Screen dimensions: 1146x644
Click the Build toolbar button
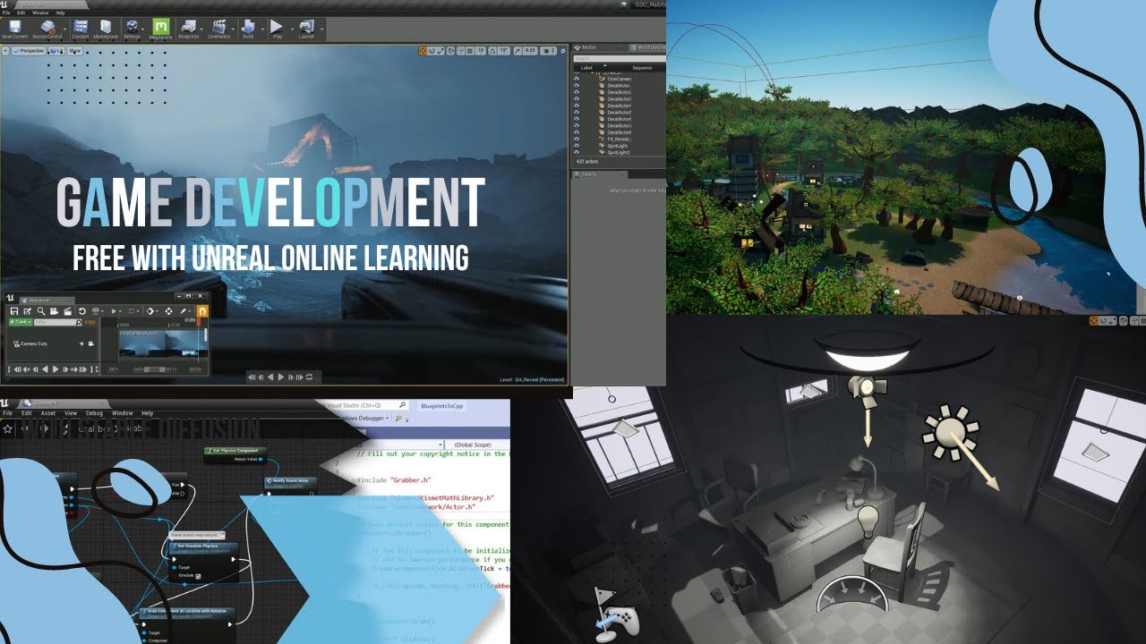click(248, 28)
